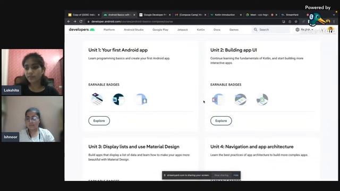Viewport: 340px width, 191px height.
Task: Click the developers Android logo
Action: pos(82,30)
